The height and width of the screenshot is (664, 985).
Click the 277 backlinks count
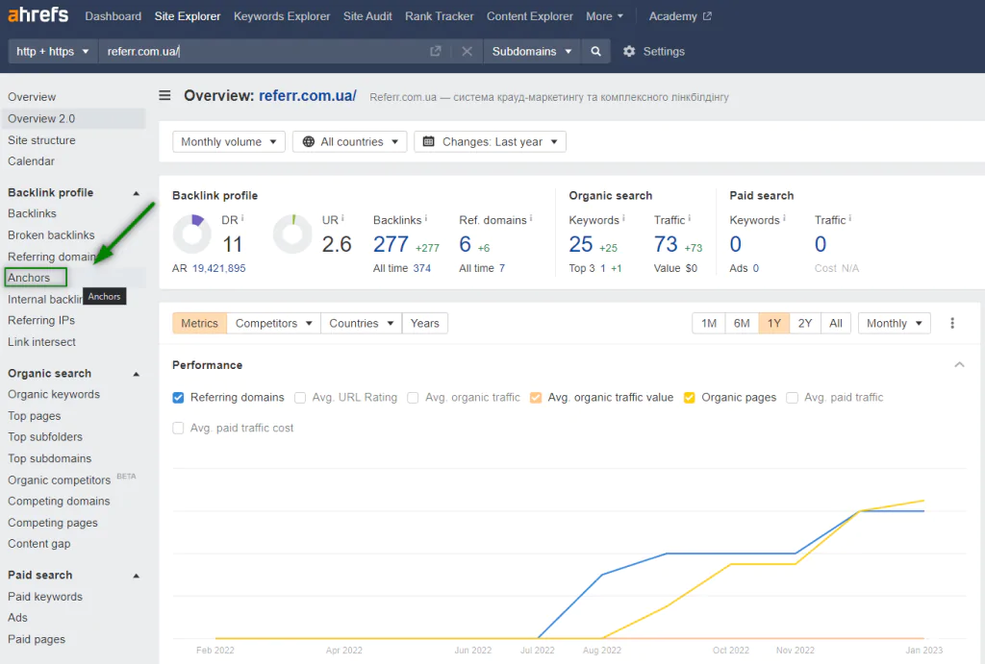[x=391, y=244]
